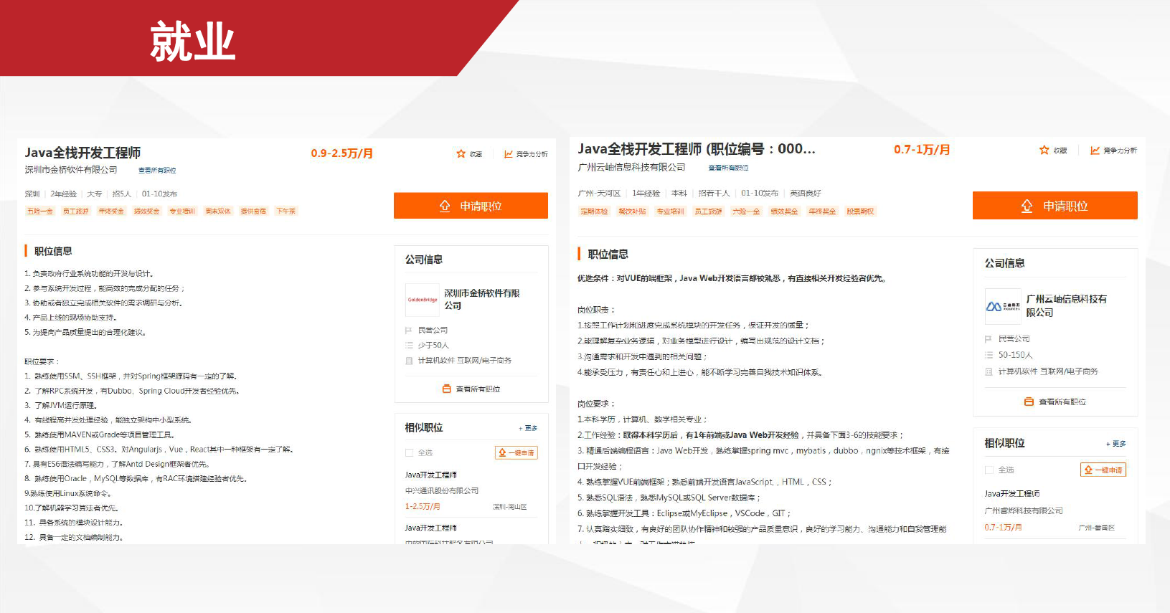
Task: Click the list icon beside 少于50人
Action: tap(409, 346)
